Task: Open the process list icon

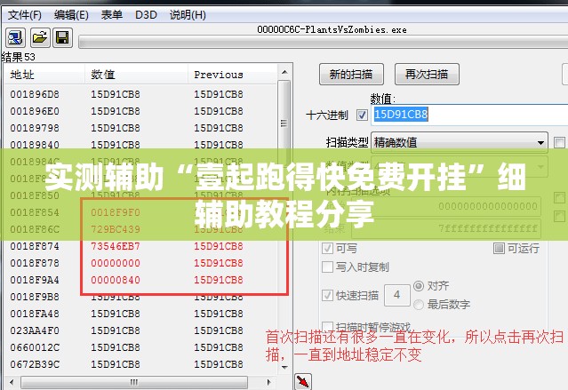Action: tap(15, 37)
